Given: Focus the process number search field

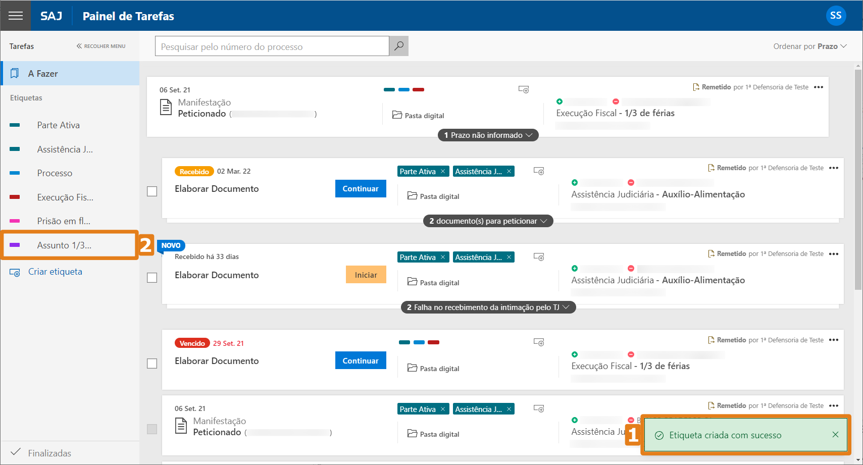Looking at the screenshot, I should [x=272, y=46].
